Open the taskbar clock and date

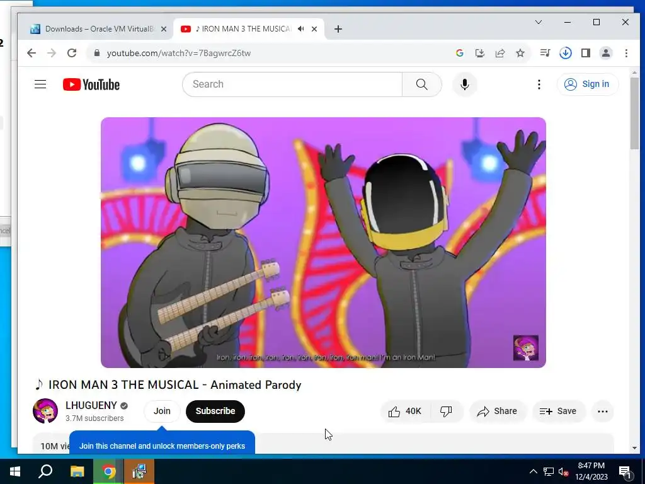[591, 471]
